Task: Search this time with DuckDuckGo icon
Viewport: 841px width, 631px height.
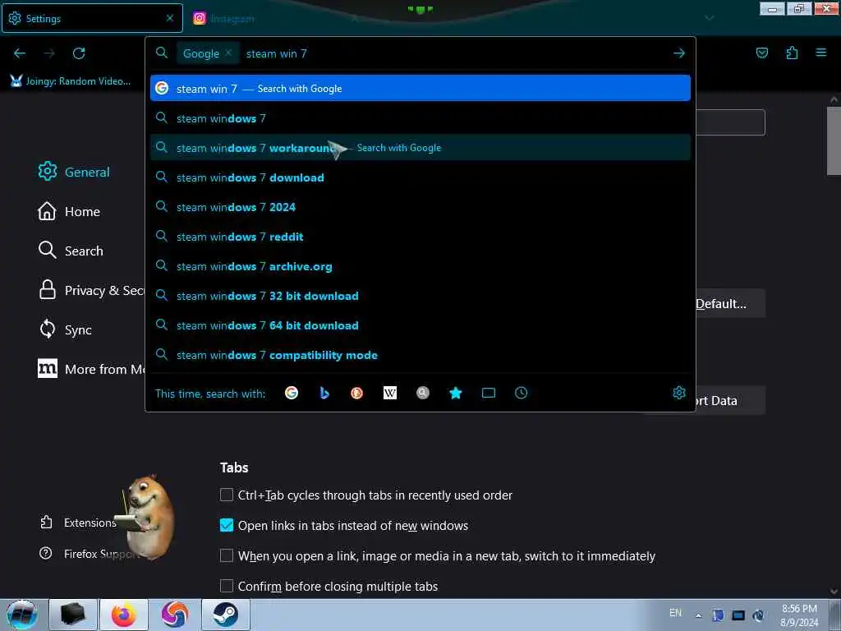Action: click(356, 394)
